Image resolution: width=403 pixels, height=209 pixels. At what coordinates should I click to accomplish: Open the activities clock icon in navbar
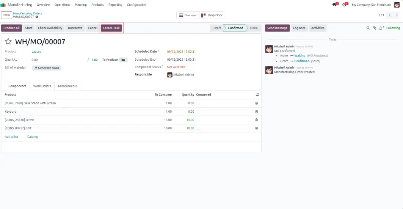point(345,5)
